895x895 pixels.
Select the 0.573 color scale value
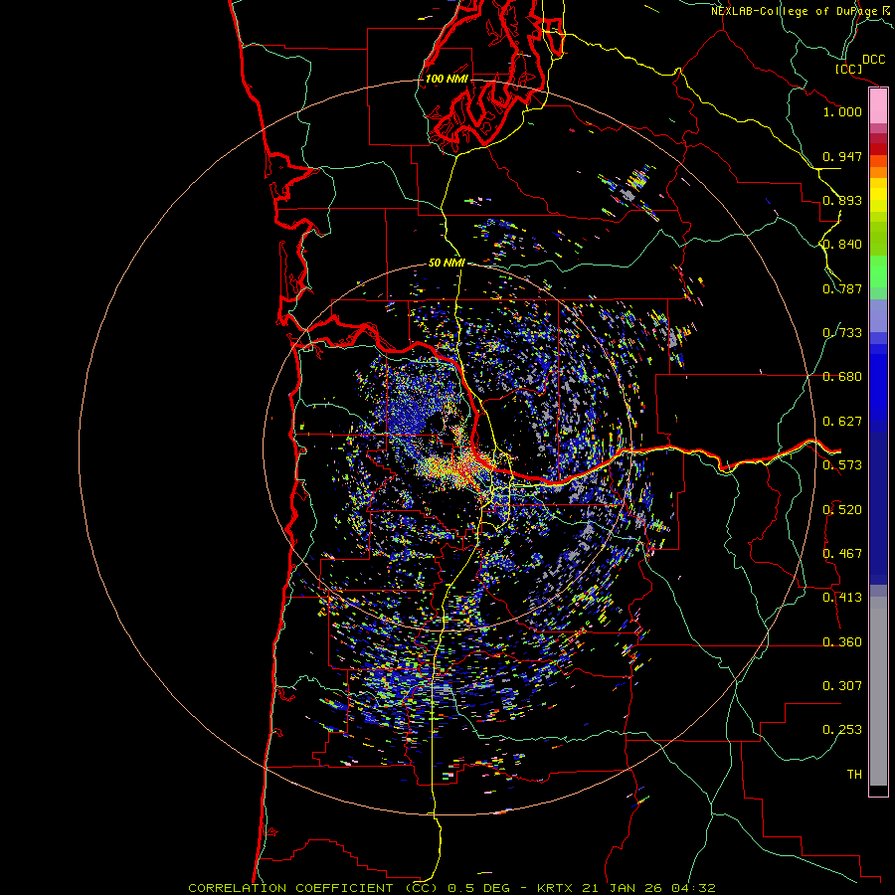click(x=842, y=465)
